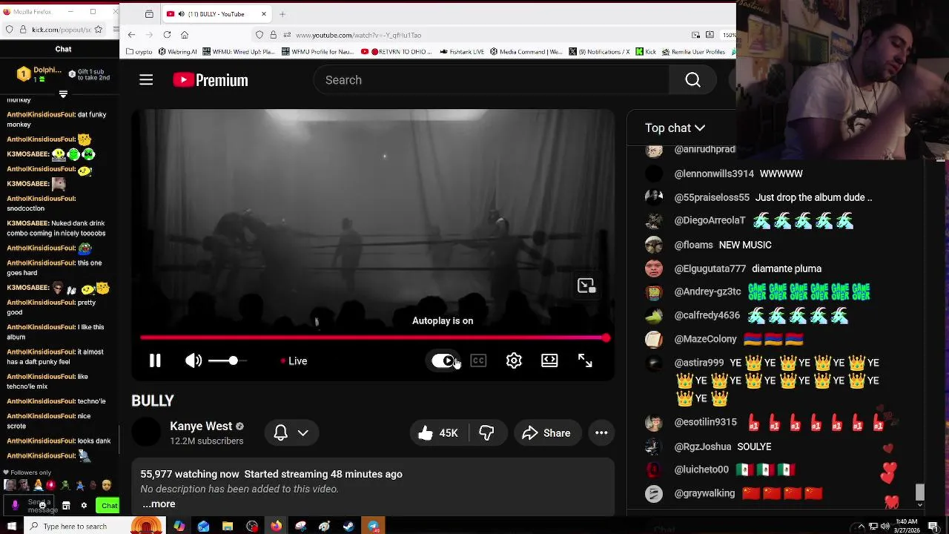
Task: Mute the video with the speaker icon
Action: coord(194,361)
